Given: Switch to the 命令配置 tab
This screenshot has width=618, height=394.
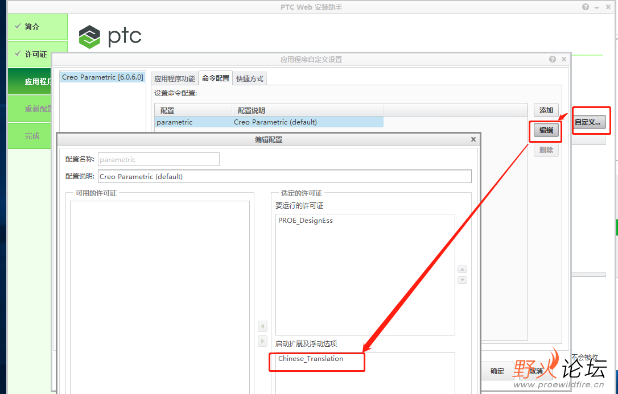Looking at the screenshot, I should point(216,78).
